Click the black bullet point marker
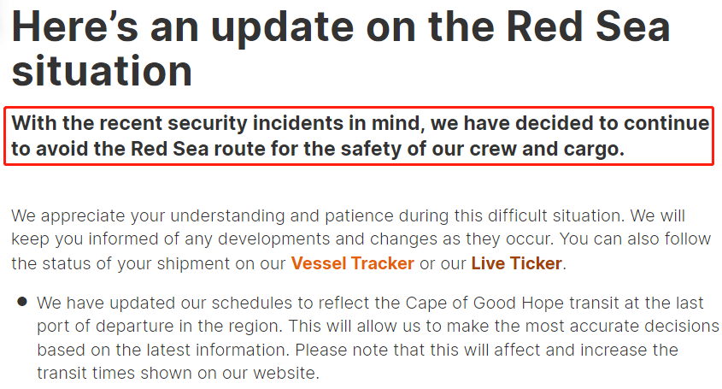722x389 pixels. point(22,302)
